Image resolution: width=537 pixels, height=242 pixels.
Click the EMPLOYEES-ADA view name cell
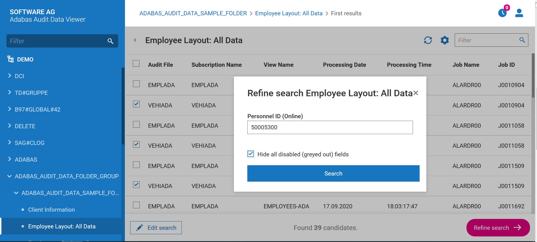[x=286, y=206]
